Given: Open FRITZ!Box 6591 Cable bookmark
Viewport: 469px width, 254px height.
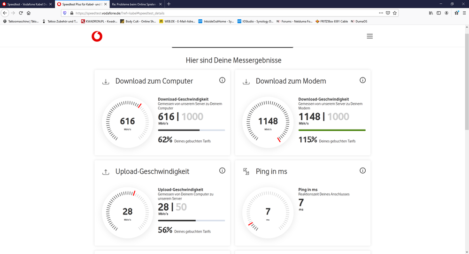Looking at the screenshot, I should tap(332, 22).
